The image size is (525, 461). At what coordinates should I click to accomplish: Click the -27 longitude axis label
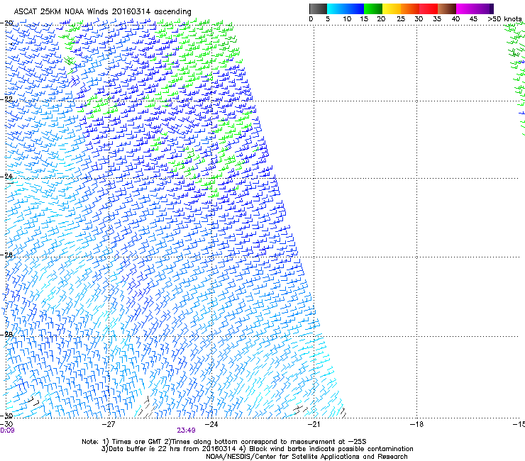pyautogui.click(x=109, y=424)
